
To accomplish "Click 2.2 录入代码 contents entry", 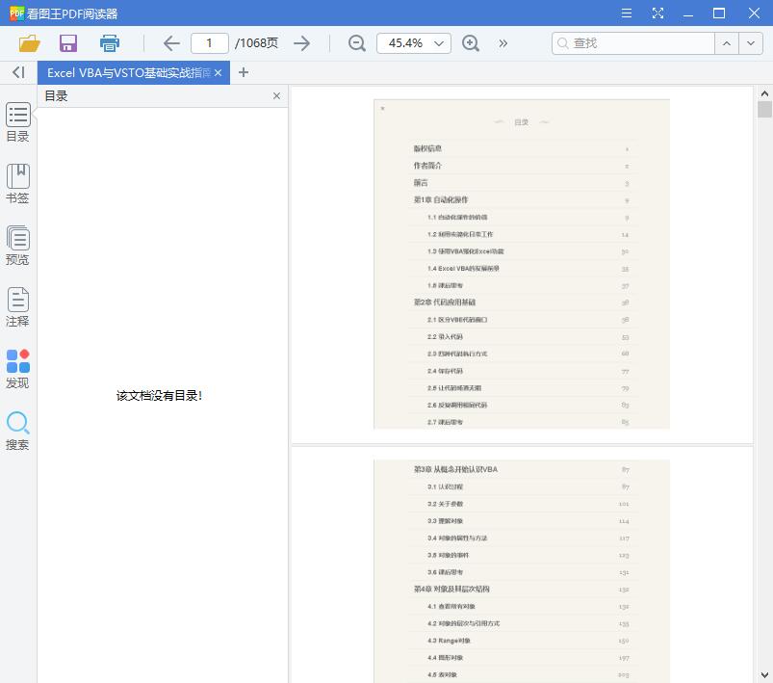I will click(445, 336).
